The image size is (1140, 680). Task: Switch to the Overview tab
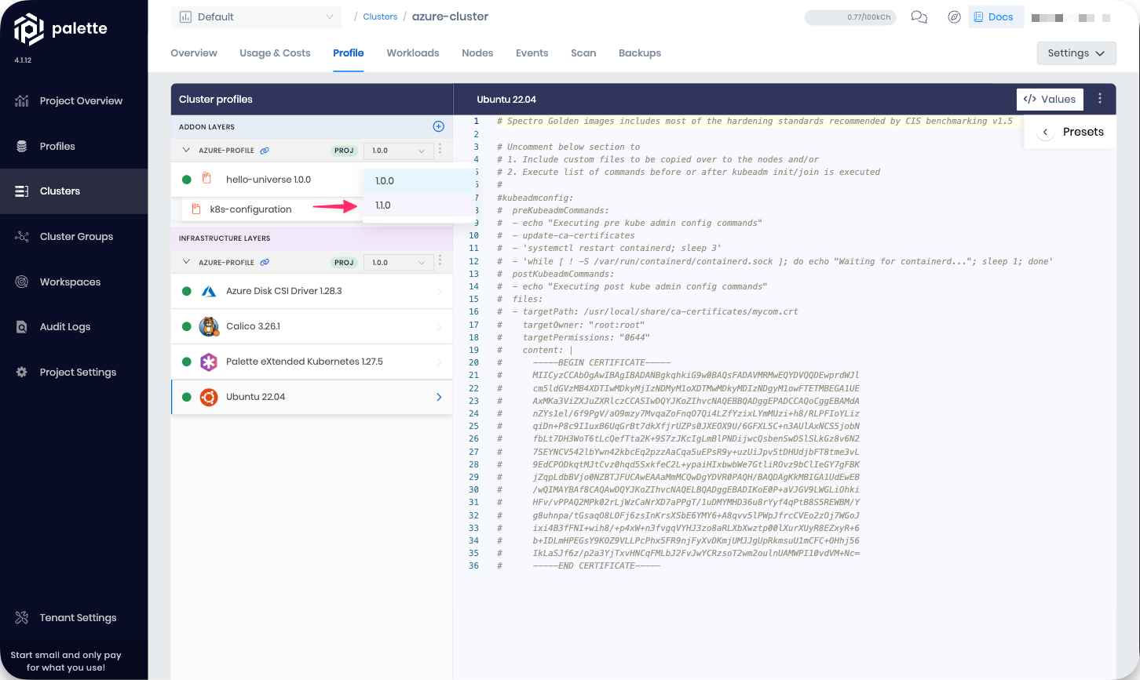194,53
